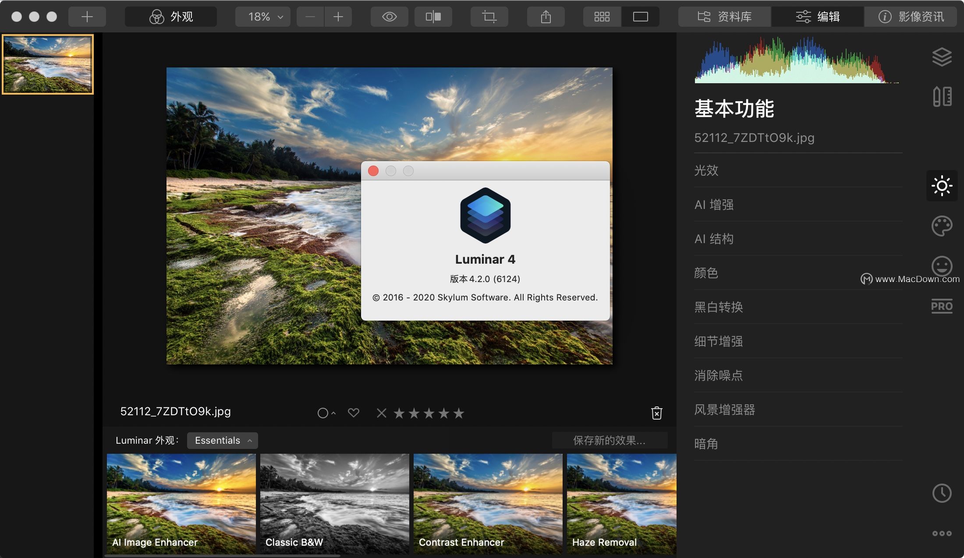Set rating to one star
The height and width of the screenshot is (558, 964).
[x=399, y=413]
